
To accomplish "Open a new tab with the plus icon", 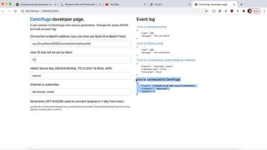I will pyautogui.click(x=241, y=5).
